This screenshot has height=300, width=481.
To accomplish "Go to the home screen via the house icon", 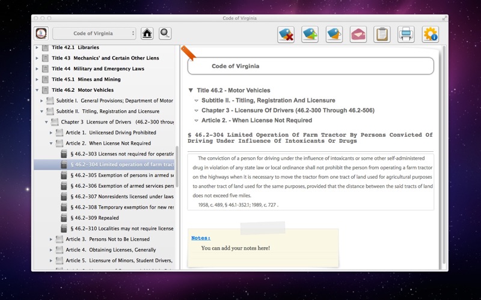I will pos(147,34).
